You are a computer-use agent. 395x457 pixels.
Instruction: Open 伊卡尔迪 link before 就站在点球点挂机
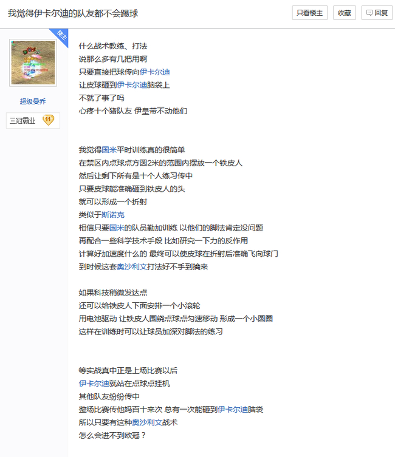tap(94, 384)
